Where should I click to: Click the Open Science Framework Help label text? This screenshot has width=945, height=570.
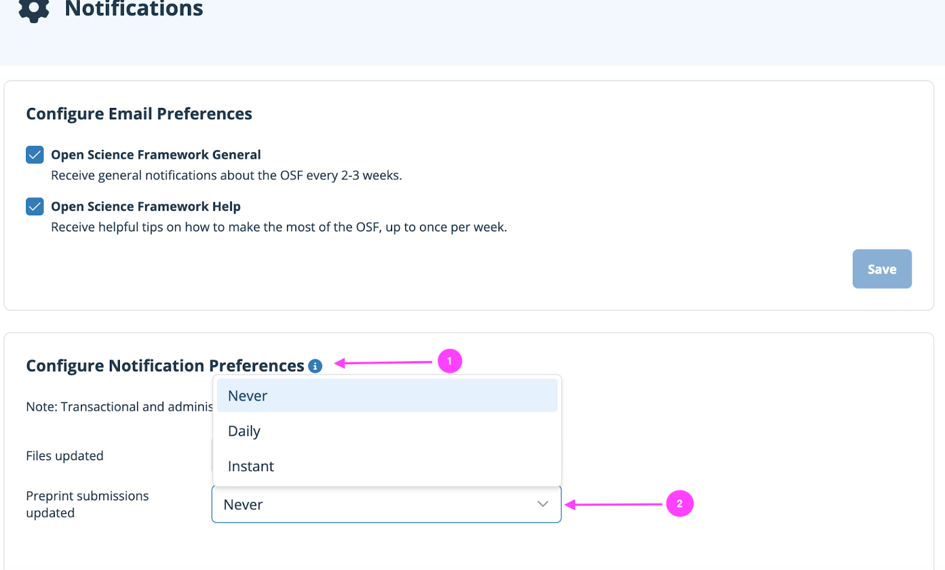coord(145,207)
